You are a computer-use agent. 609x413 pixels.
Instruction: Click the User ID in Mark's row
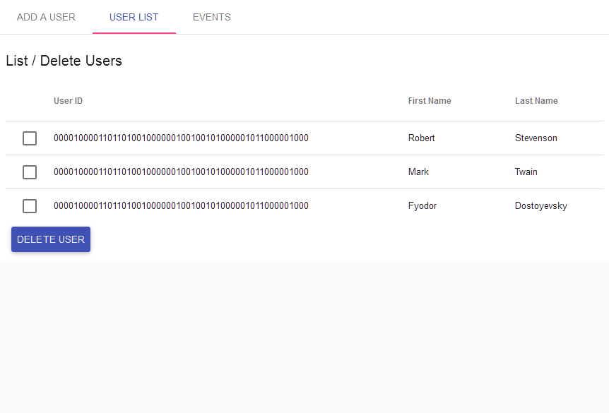[x=181, y=172]
